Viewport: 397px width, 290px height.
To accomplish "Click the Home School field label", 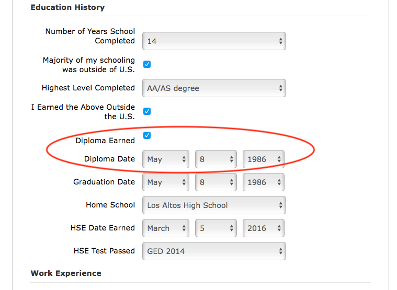I will (x=110, y=205).
